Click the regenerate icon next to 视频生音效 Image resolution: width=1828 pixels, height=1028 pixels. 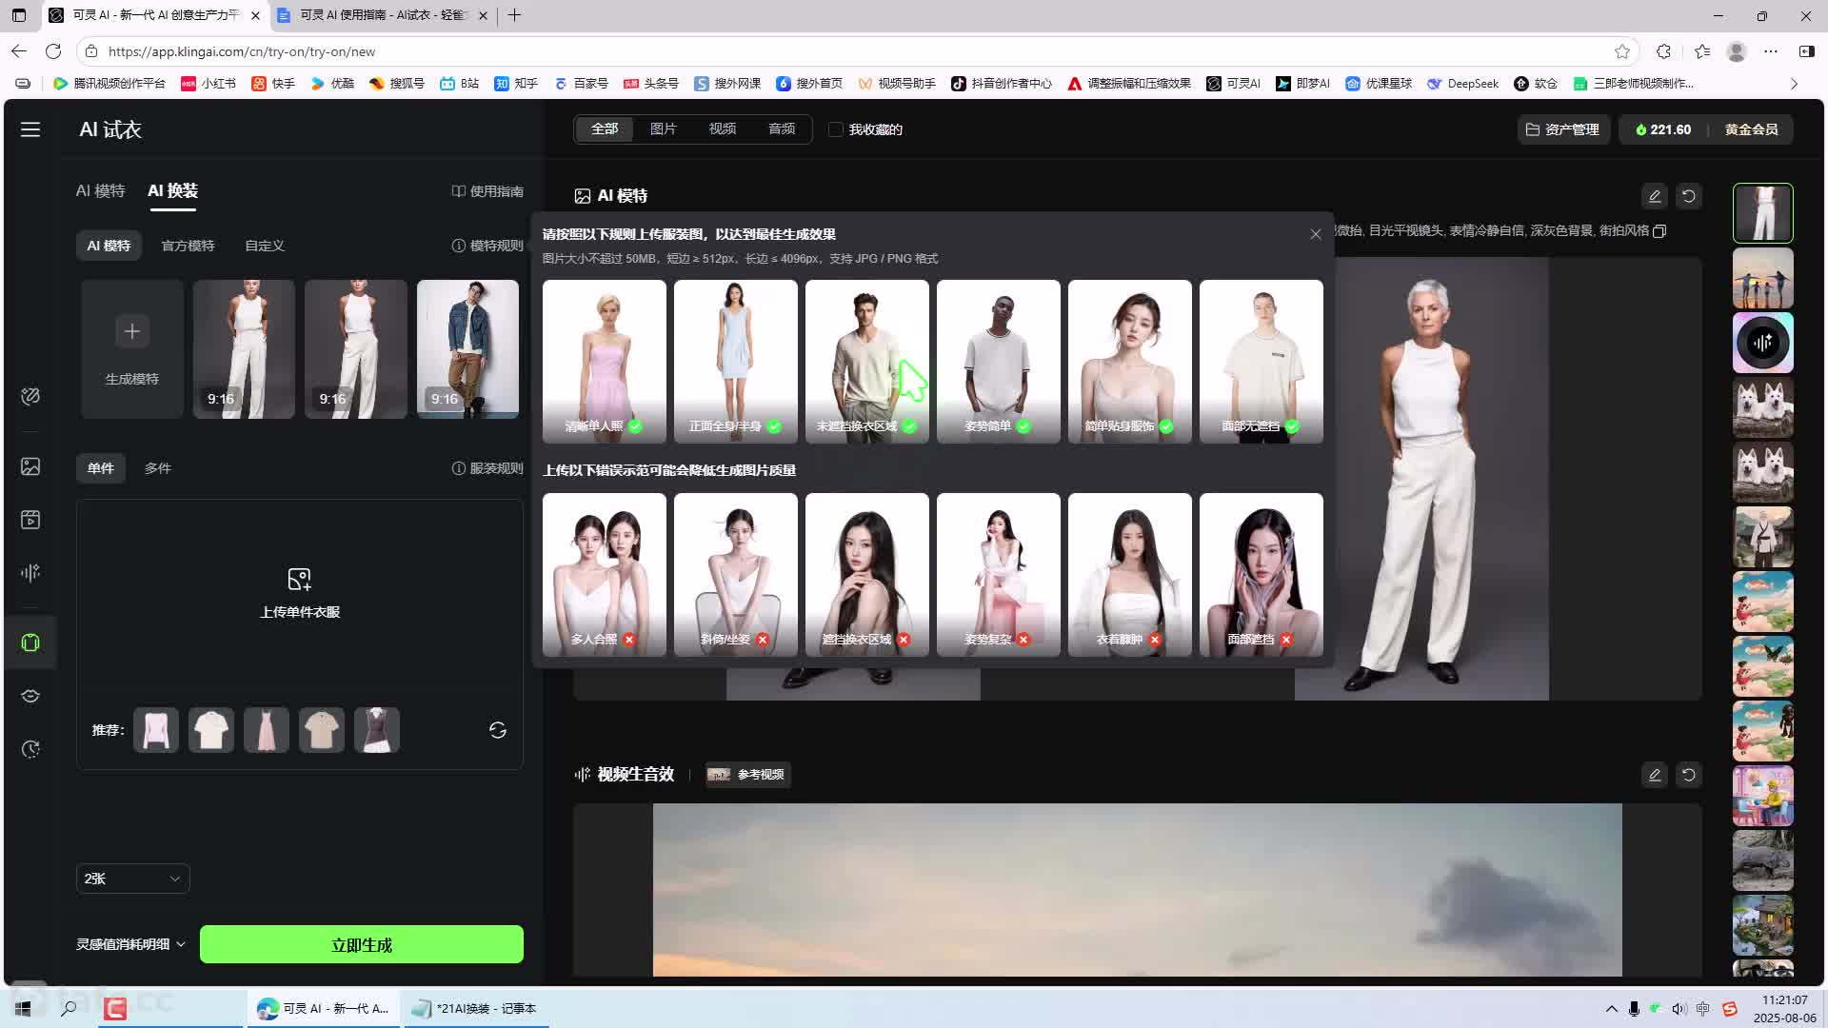click(x=1689, y=775)
